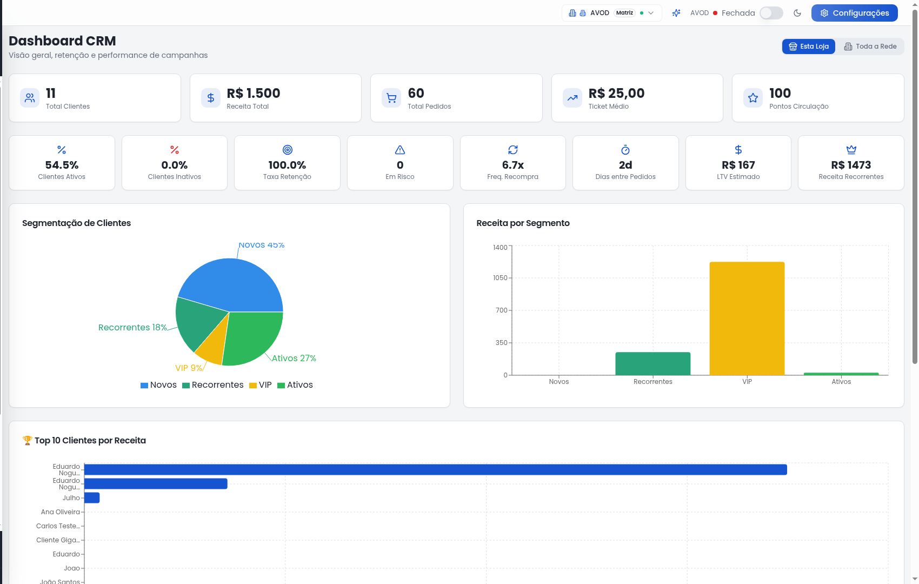Click the 'R$ 167' LTV Estimado value

[738, 165]
